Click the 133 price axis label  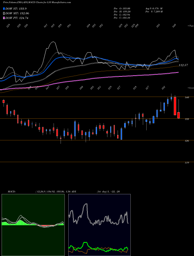click(x=187, y=119)
